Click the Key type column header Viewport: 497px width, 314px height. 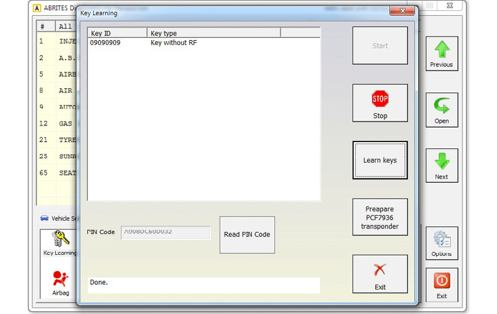(x=213, y=32)
